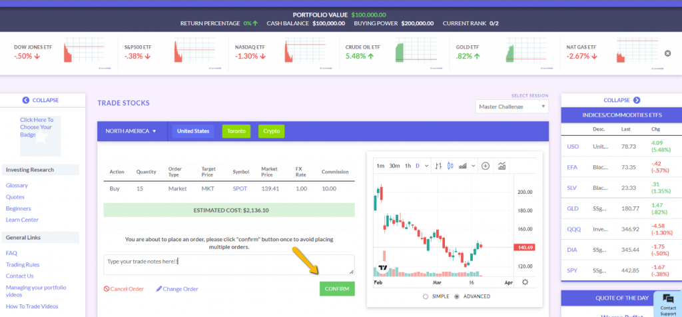Viewport: 682px width, 317px height.
Task: Switch to the Crypto exchange tab
Action: (272, 131)
